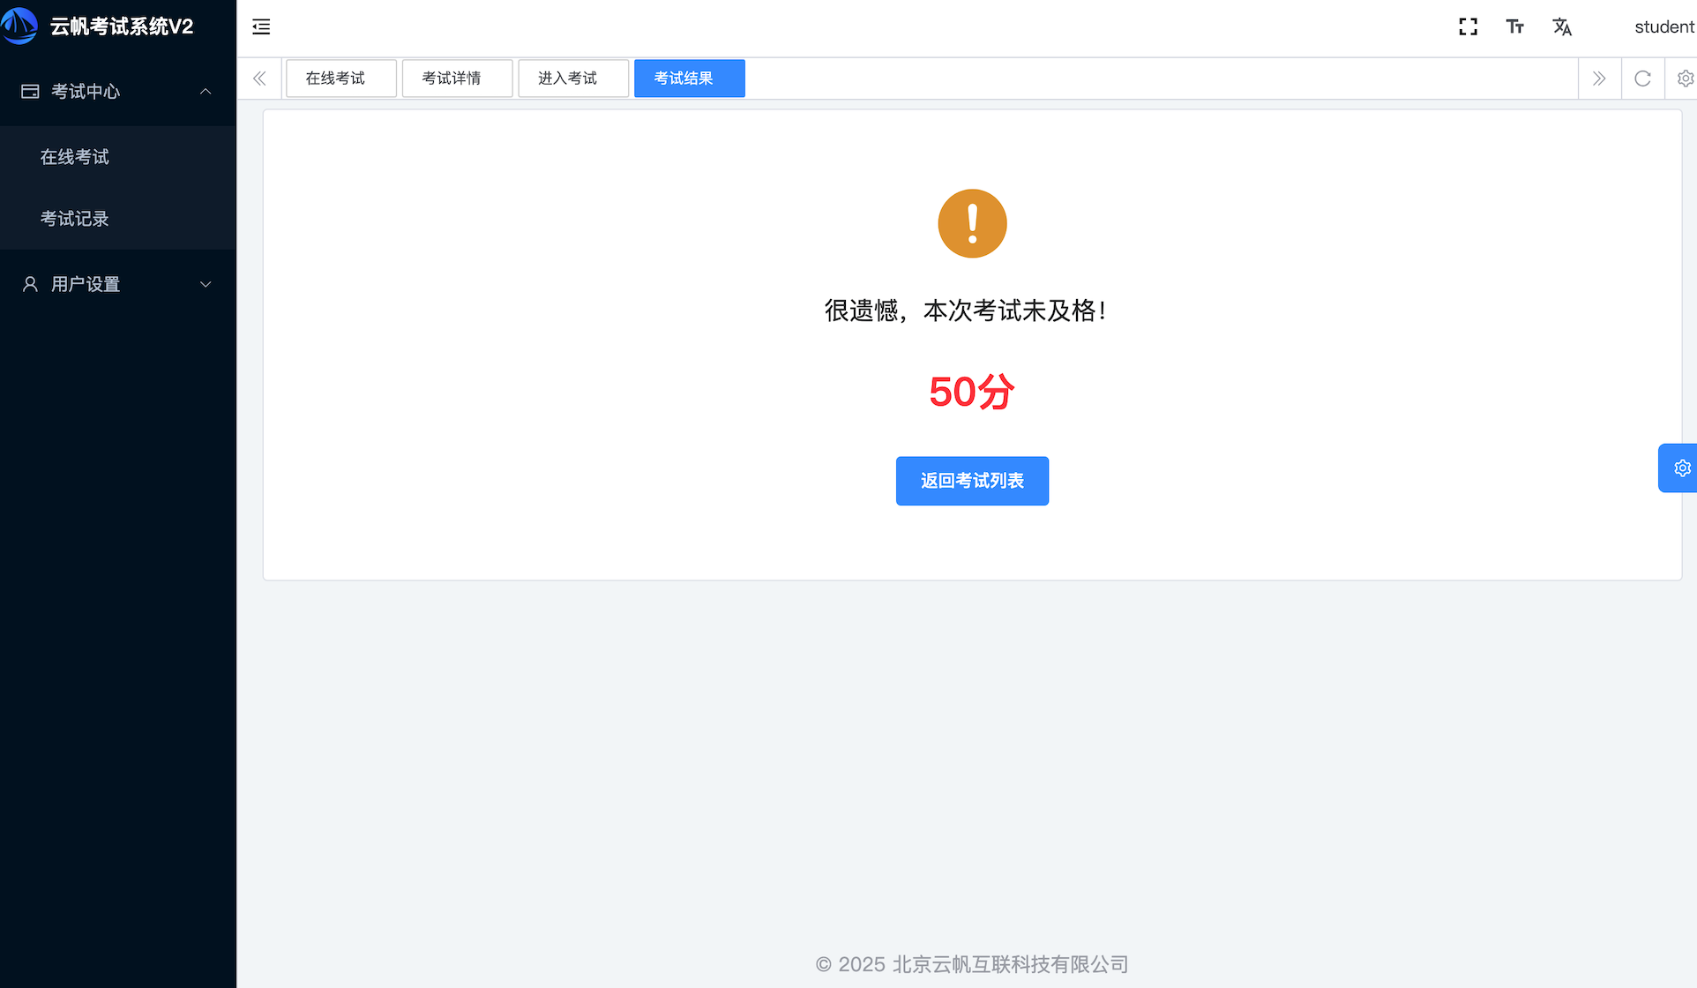The image size is (1697, 988).
Task: Open hidden tabs with the right double-arrow
Action: pos(1599,79)
